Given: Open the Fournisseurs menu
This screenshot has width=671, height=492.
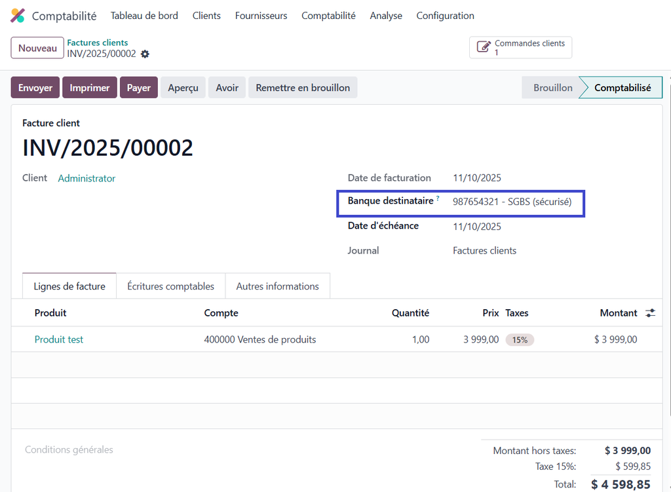Looking at the screenshot, I should [261, 16].
